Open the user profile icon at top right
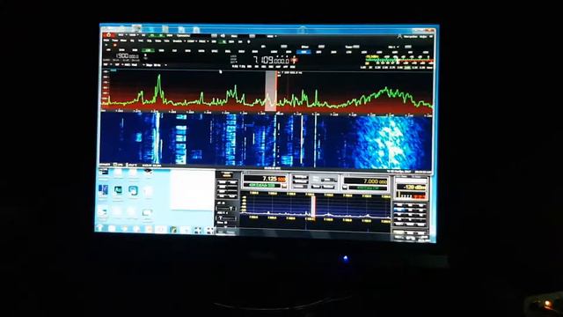 399,36
